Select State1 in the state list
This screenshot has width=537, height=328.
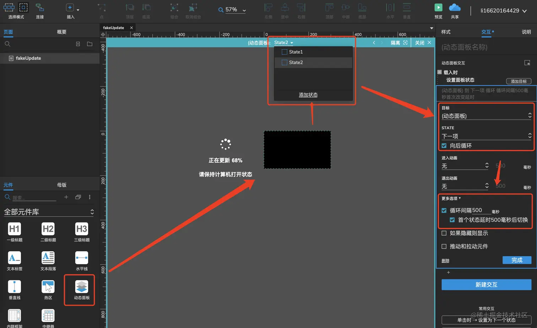click(313, 52)
